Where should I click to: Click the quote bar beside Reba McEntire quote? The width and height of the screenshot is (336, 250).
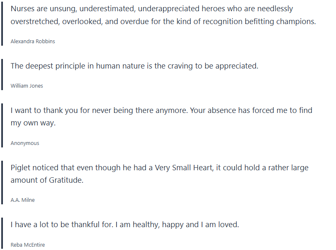[x=2, y=233]
